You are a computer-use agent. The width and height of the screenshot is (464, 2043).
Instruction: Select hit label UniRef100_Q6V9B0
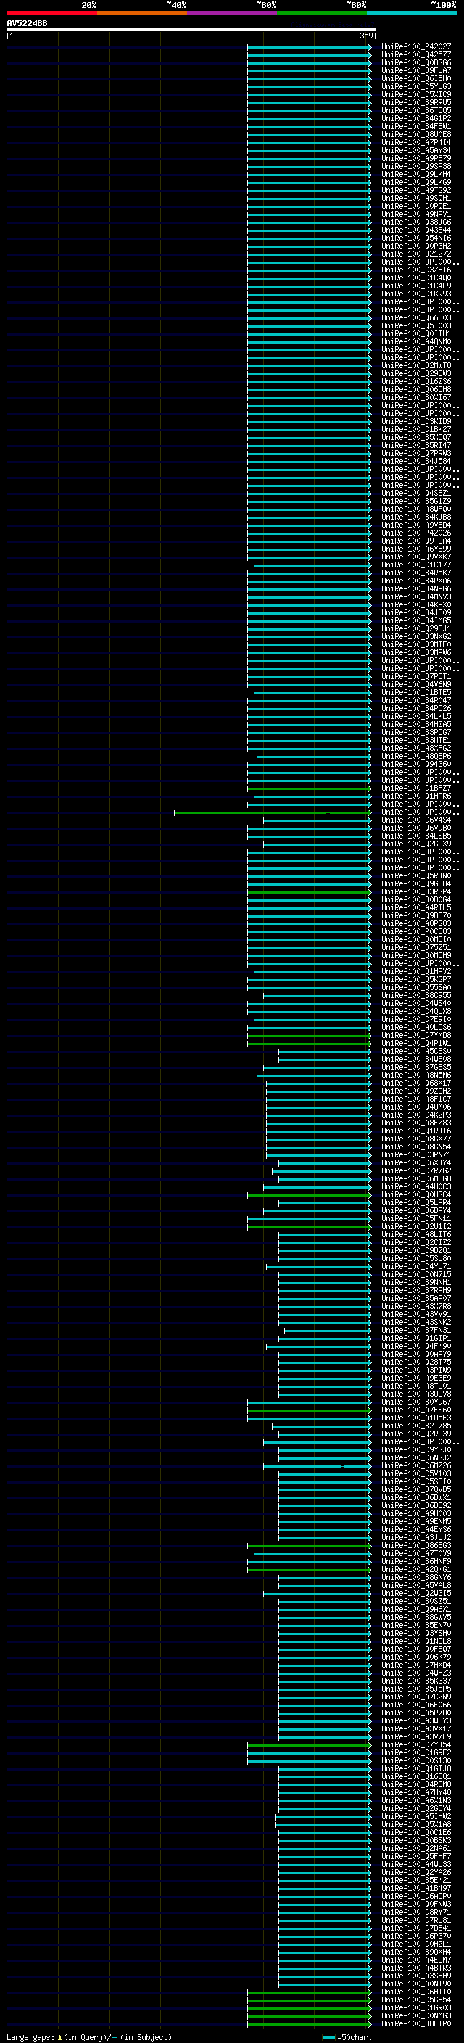pos(415,828)
